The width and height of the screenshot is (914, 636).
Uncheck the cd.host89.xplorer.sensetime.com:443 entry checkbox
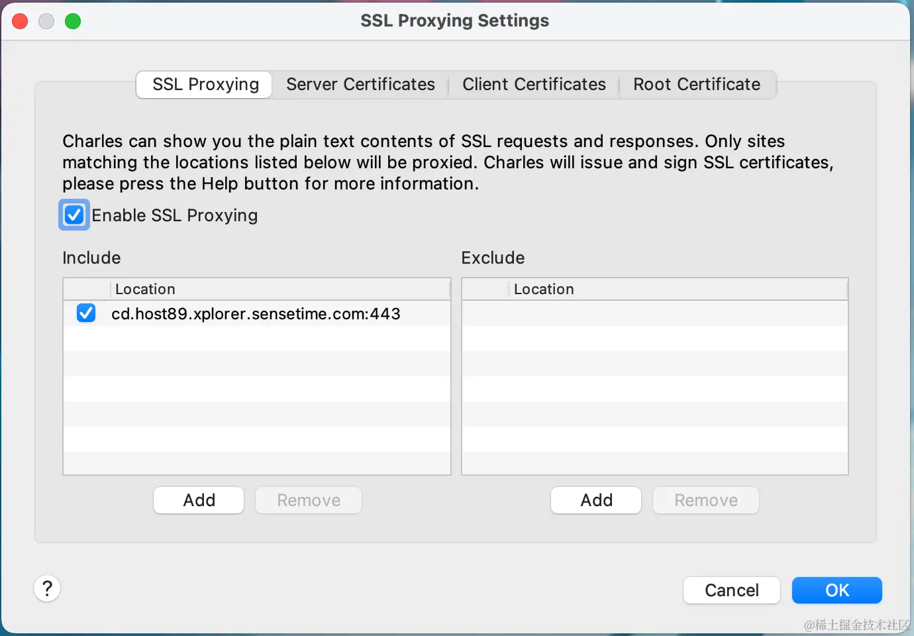(86, 313)
